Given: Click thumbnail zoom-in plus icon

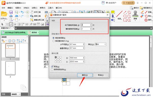Looking at the screenshot, I should (10, 41).
